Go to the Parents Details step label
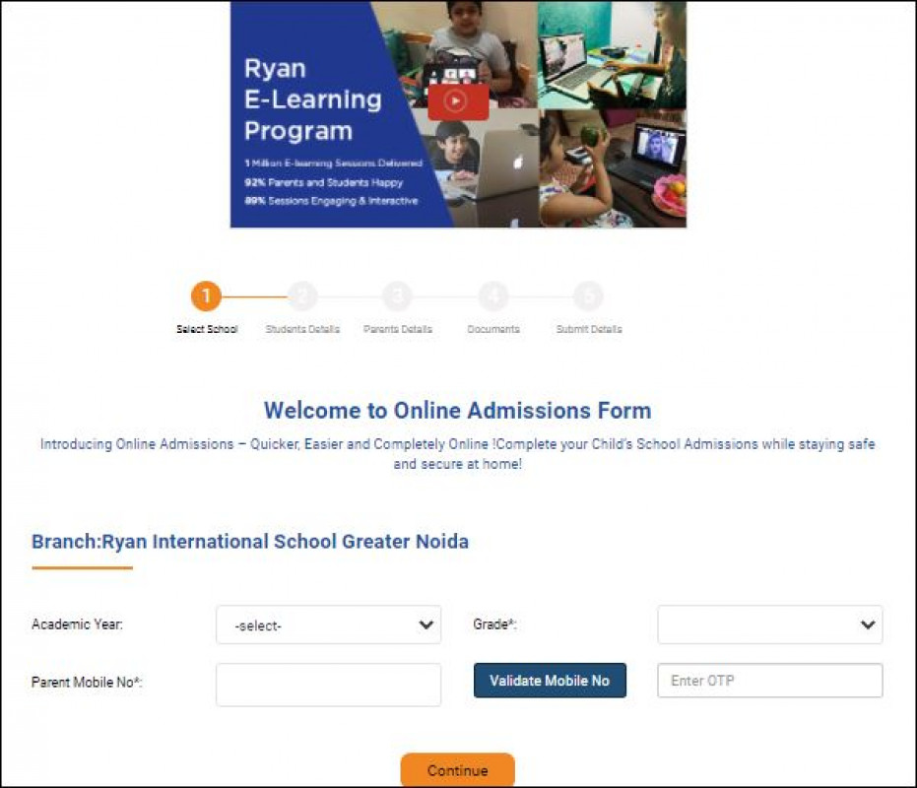Viewport: 917px width, 788px height. (397, 329)
